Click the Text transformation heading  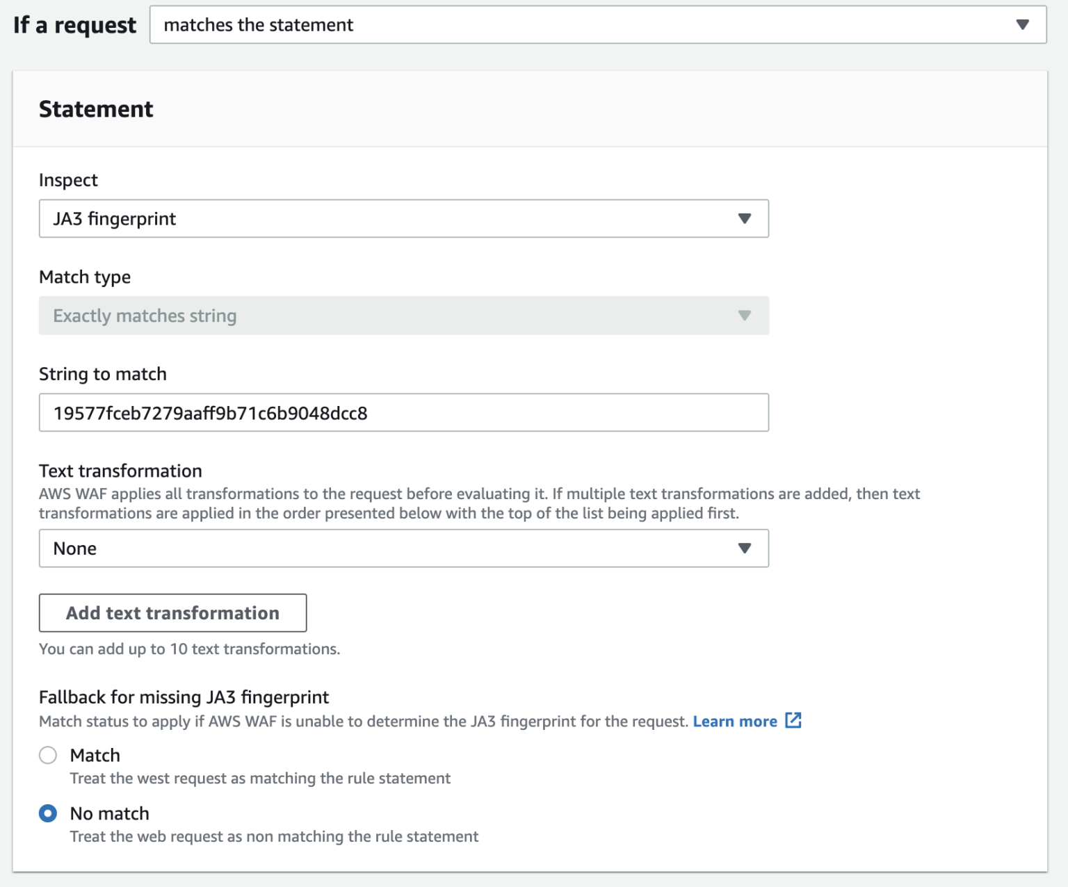[x=120, y=471]
